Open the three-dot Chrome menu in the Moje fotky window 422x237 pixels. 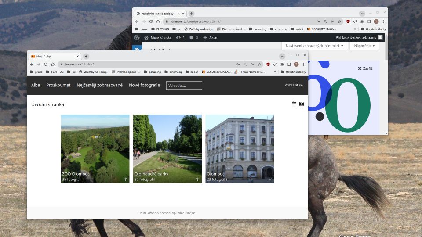tap(303, 64)
